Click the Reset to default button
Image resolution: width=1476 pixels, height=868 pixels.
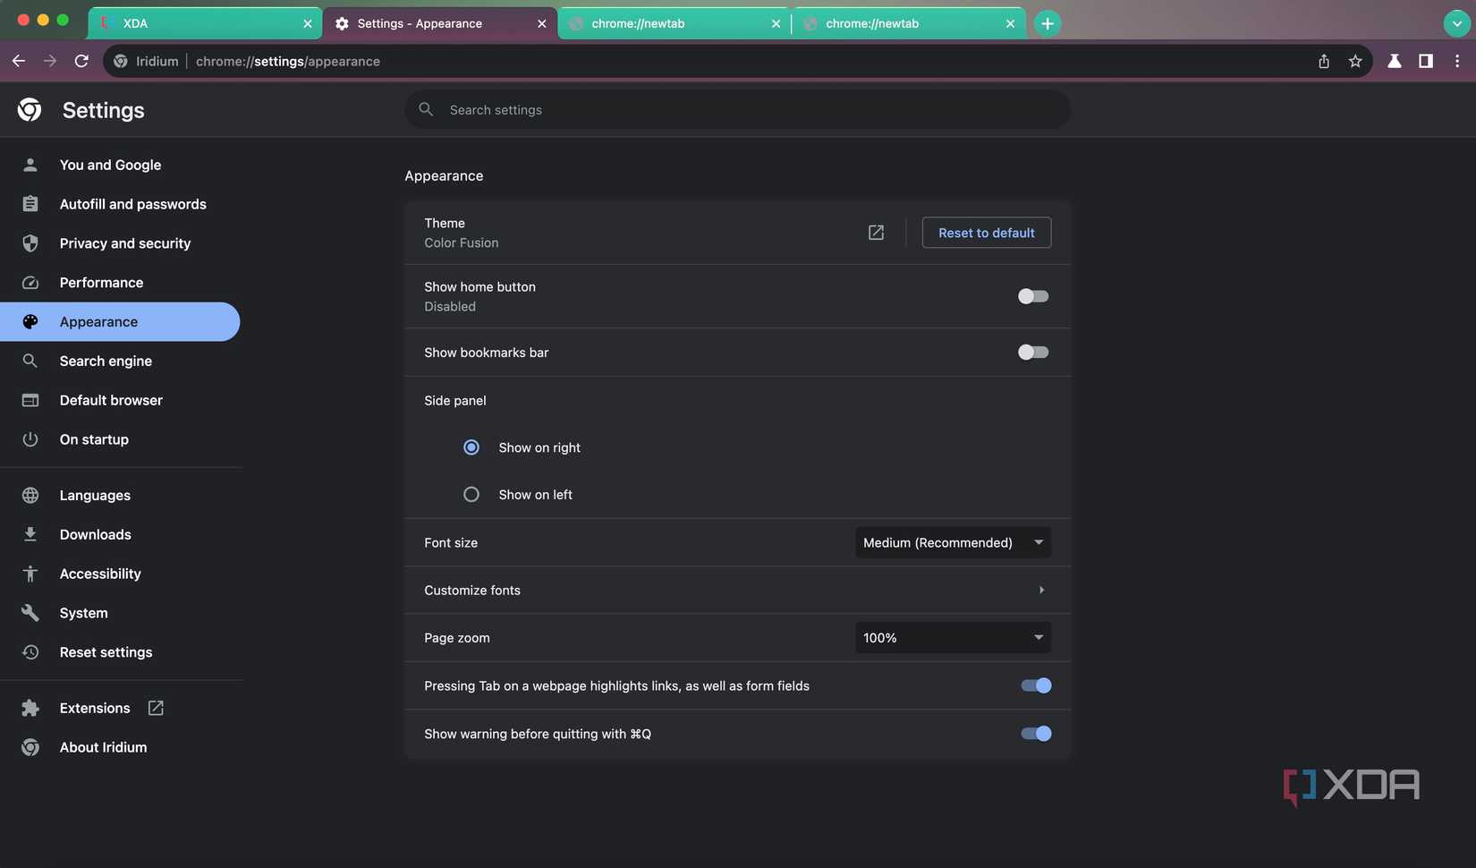pos(987,233)
